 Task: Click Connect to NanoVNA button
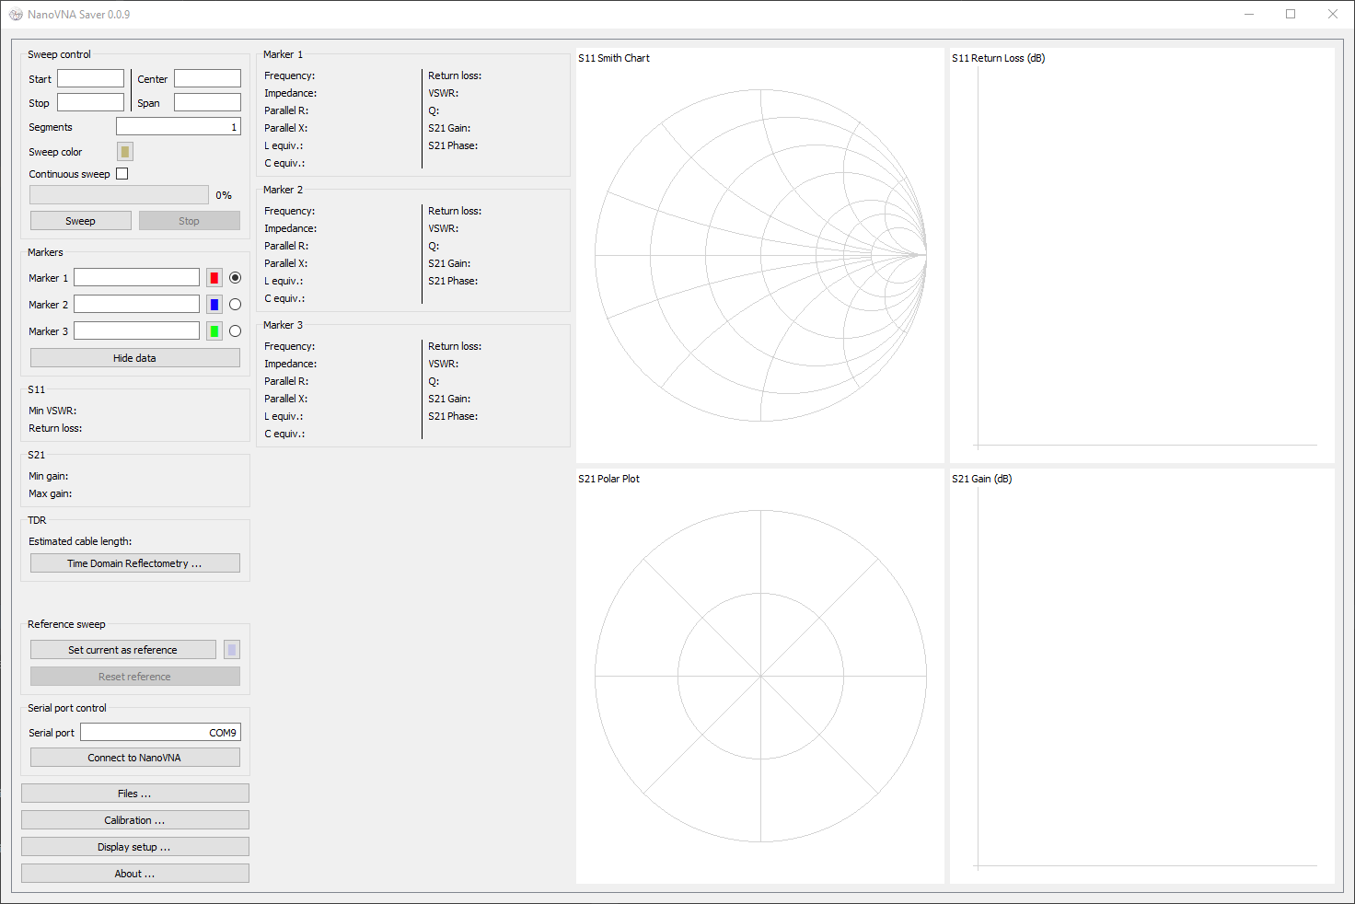tap(134, 758)
